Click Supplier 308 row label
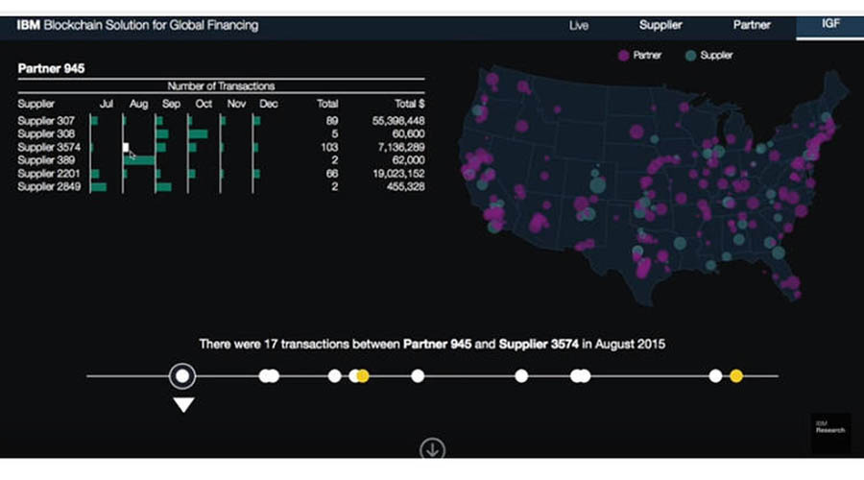Image resolution: width=864 pixels, height=480 pixels. click(46, 133)
